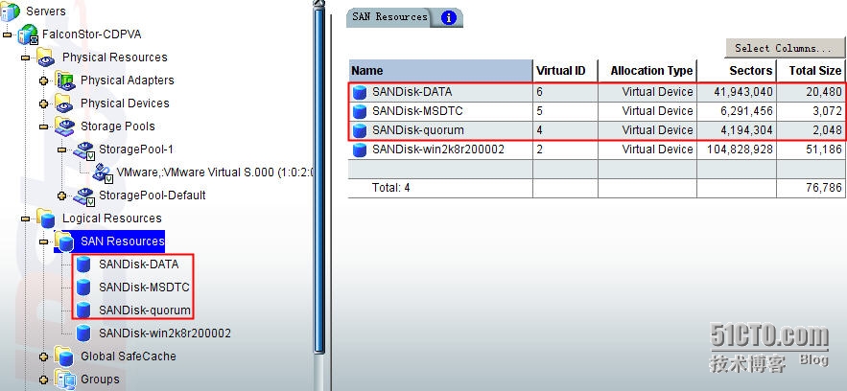
Task: Click the VMware Virtual S.000 device icon
Action: (102, 173)
